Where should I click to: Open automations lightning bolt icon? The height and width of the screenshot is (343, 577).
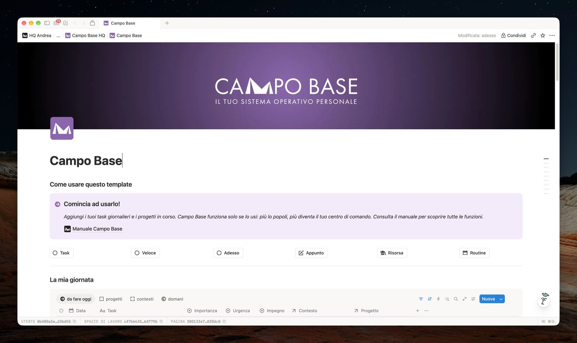438,299
